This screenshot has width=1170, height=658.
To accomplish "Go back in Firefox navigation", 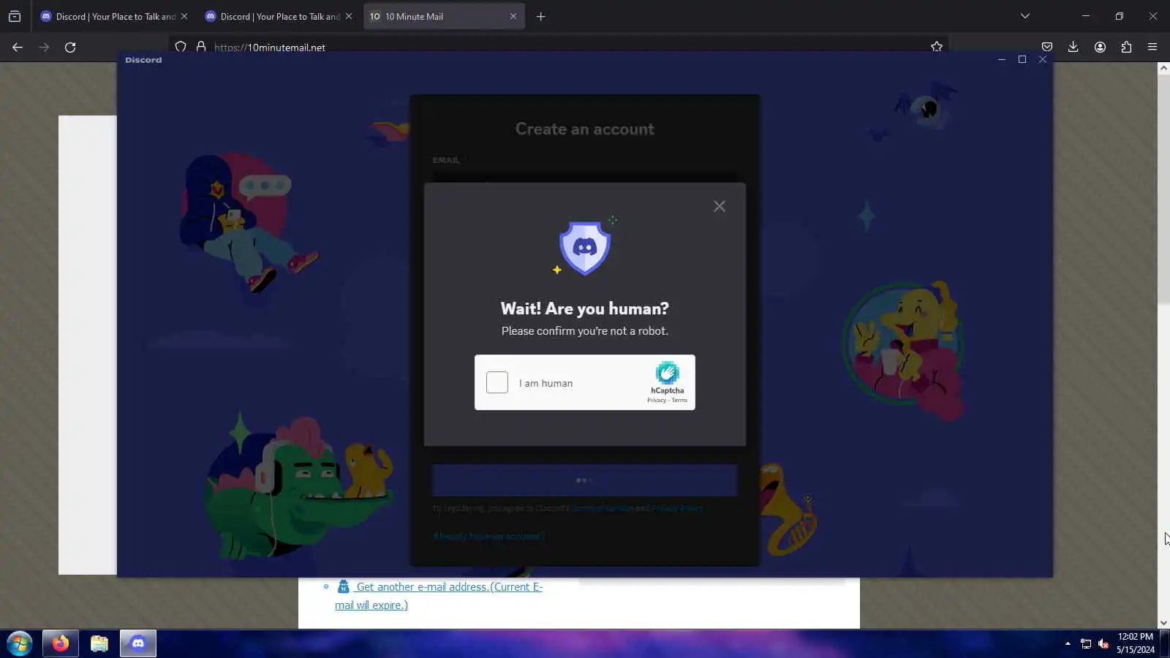I will coord(18,47).
